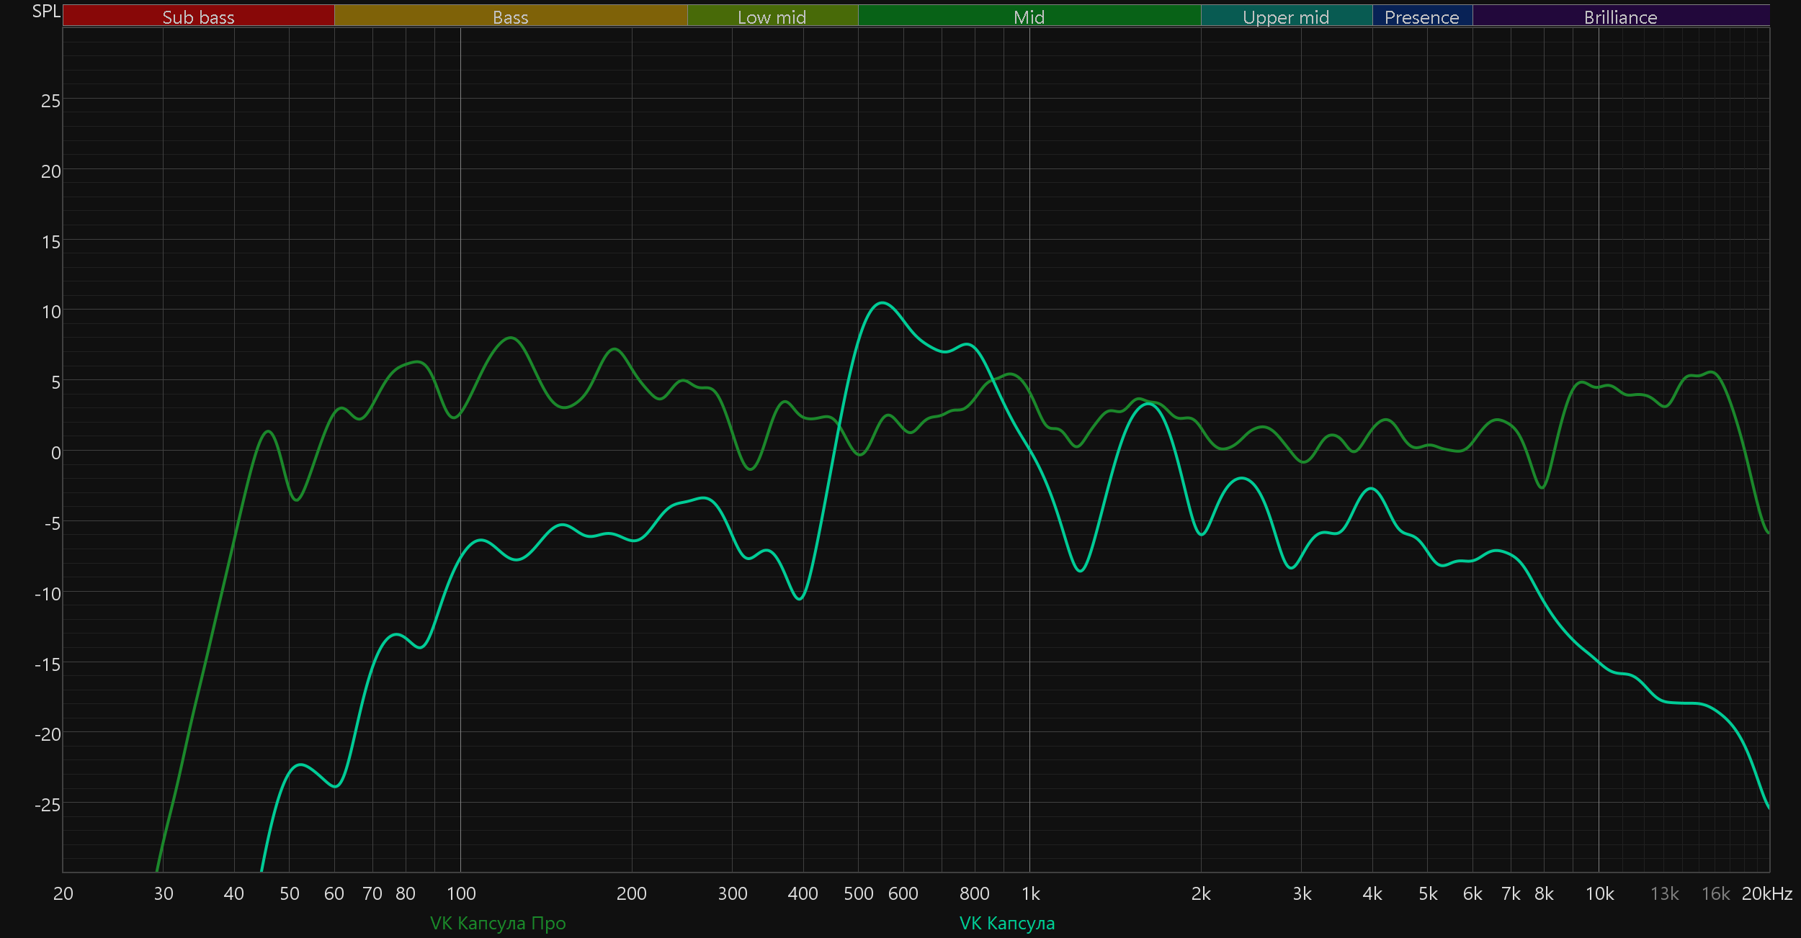1801x938 pixels.
Task: Click the Sub bass band header
Action: [198, 17]
